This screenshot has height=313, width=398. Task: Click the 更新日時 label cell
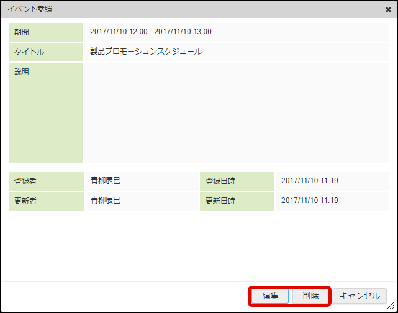tap(237, 201)
